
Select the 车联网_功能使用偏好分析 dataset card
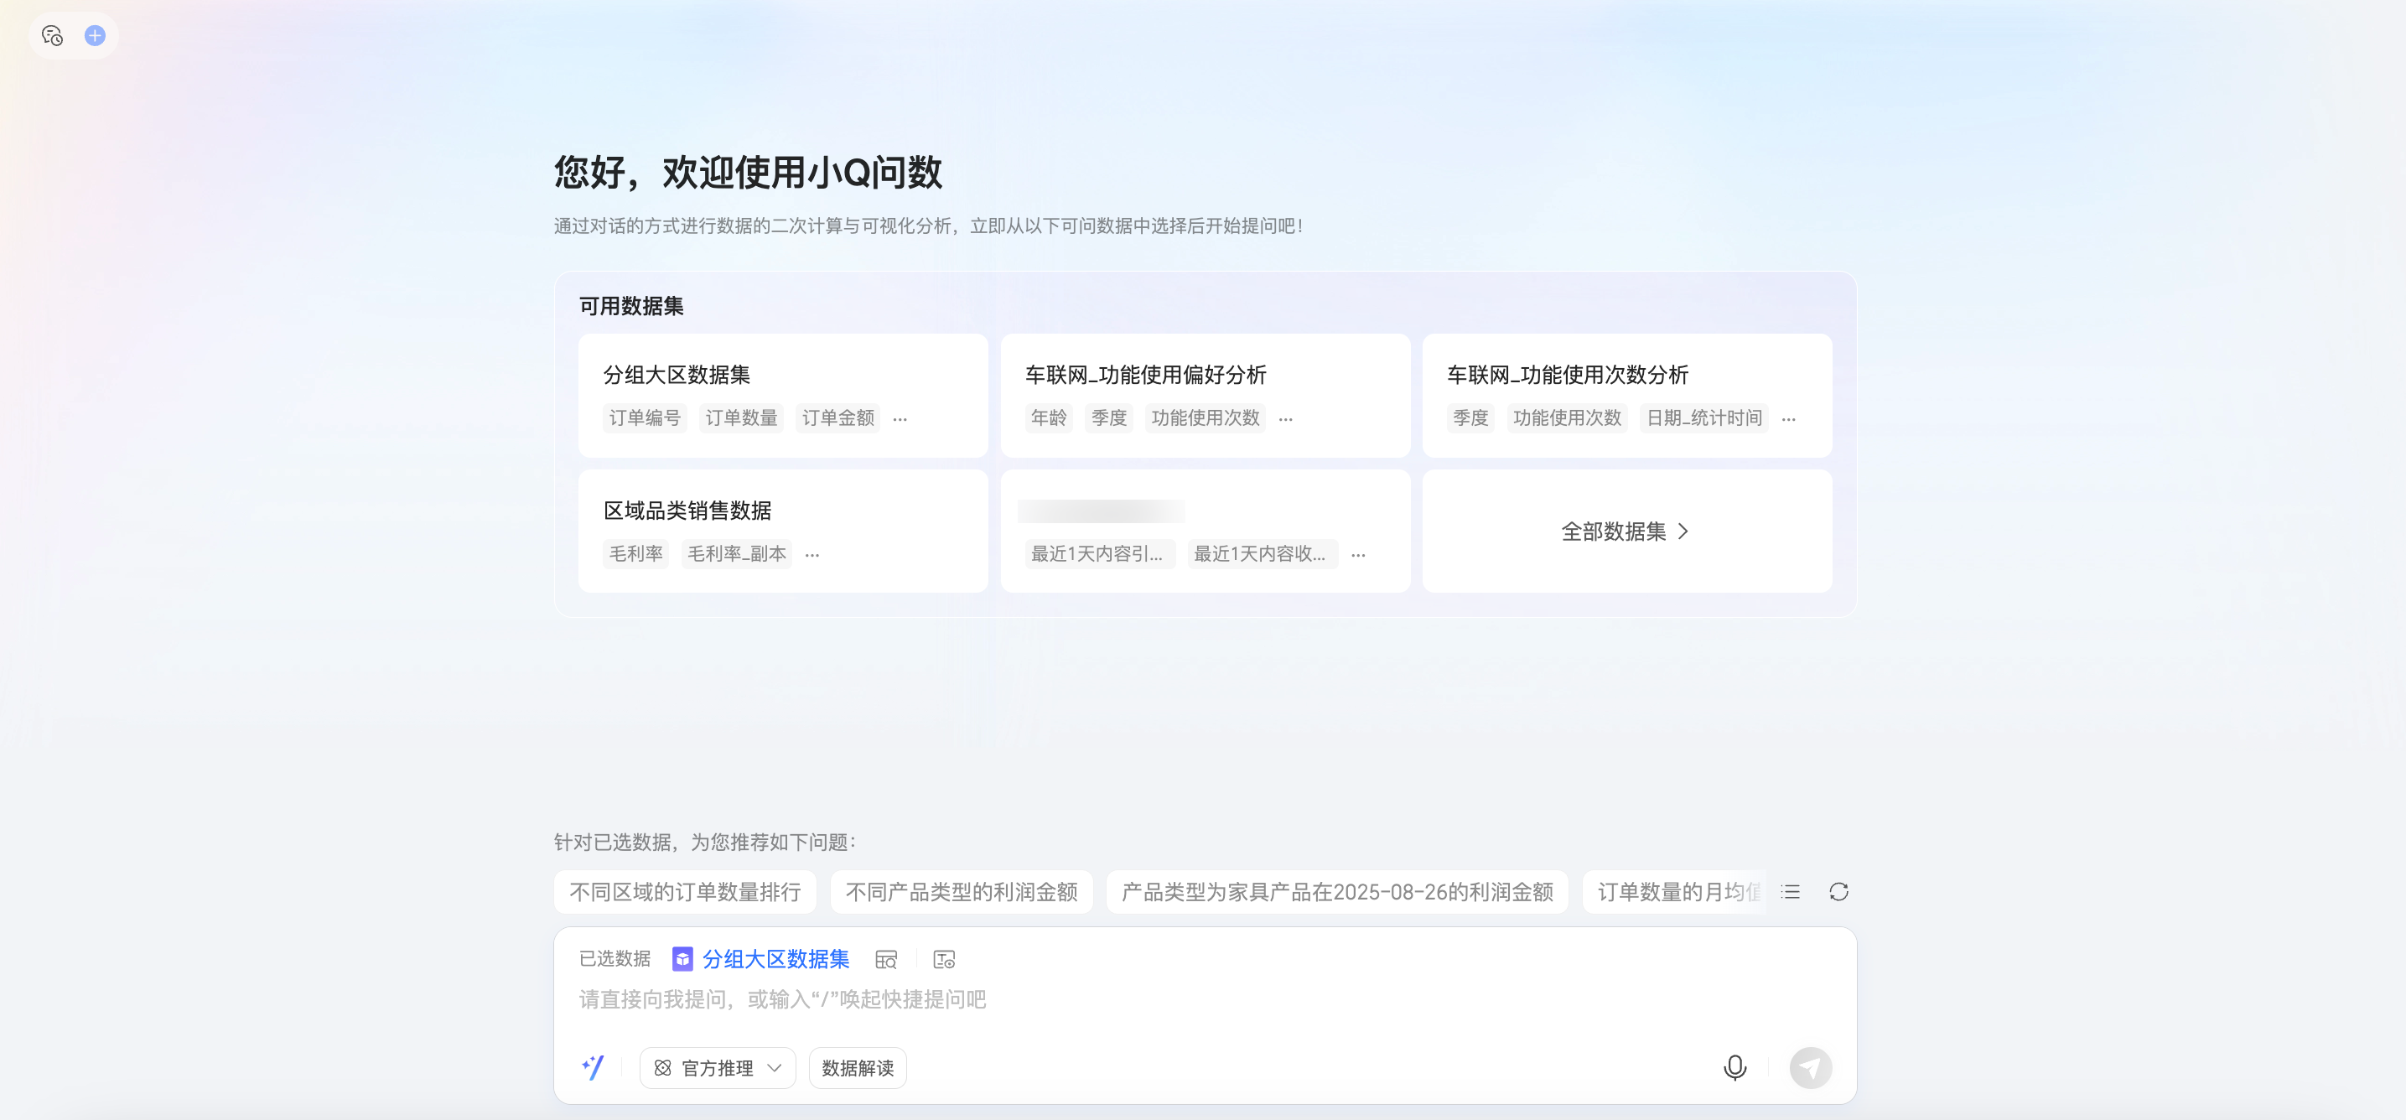point(1205,395)
